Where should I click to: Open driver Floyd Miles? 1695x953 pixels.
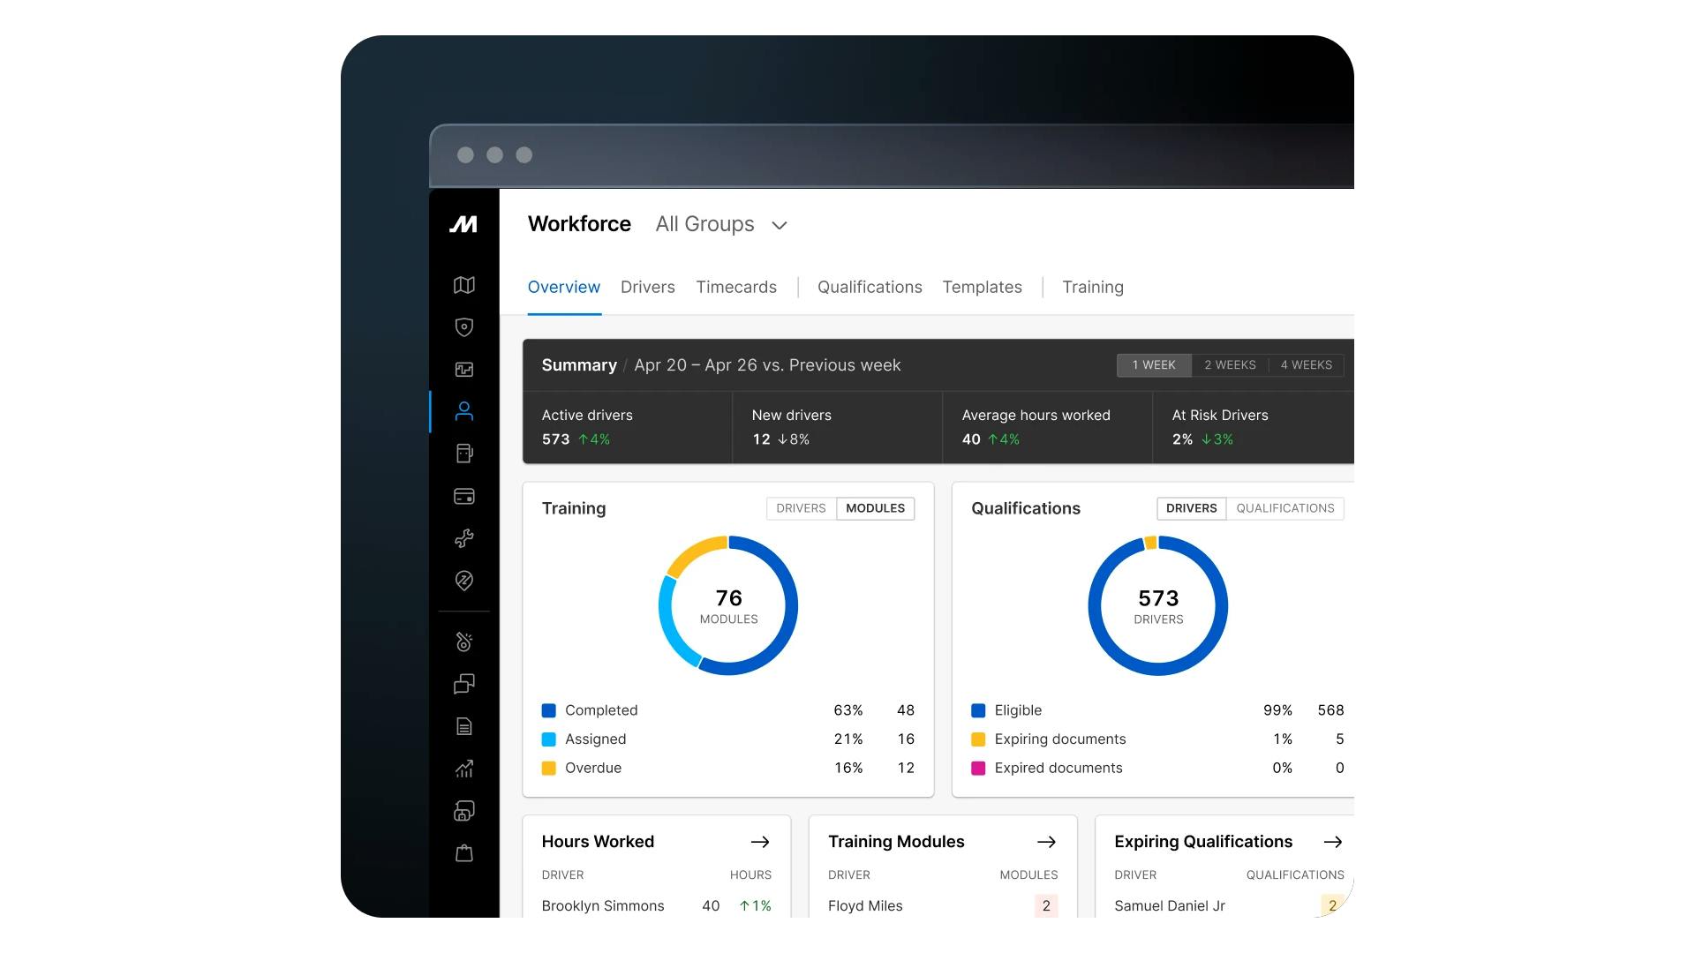[x=865, y=906]
